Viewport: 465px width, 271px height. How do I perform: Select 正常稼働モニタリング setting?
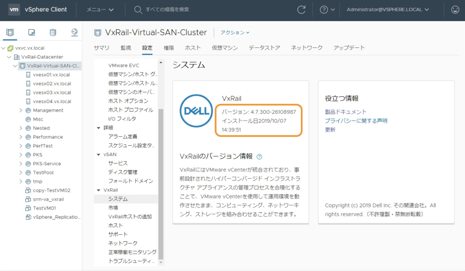point(133,252)
